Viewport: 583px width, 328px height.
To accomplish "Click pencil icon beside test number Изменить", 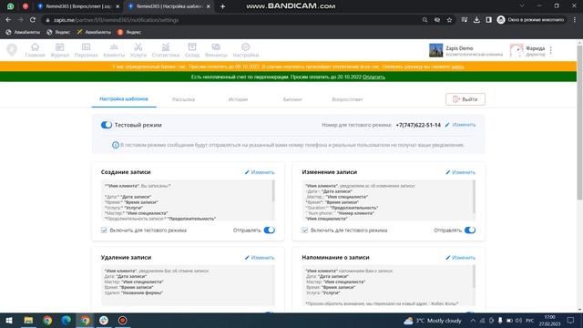I will coord(447,125).
